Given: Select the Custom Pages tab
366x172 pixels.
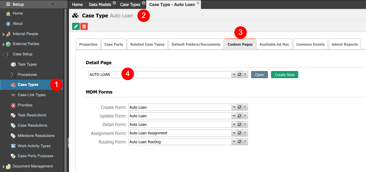Looking at the screenshot, I should [x=240, y=44].
